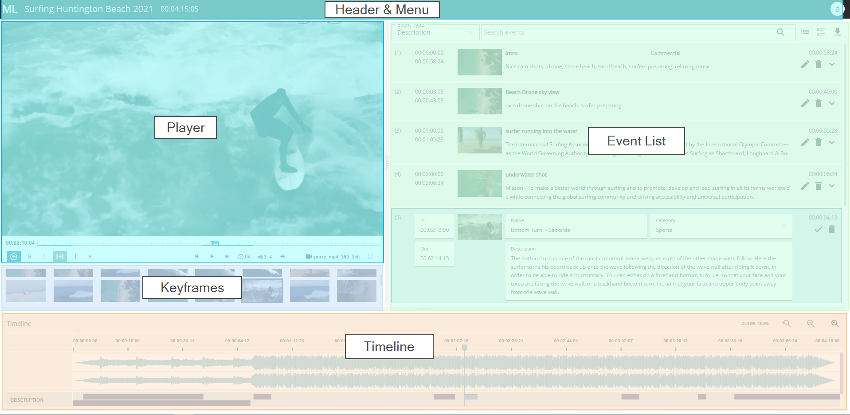Enter fullscreen mode in the player

(x=370, y=256)
